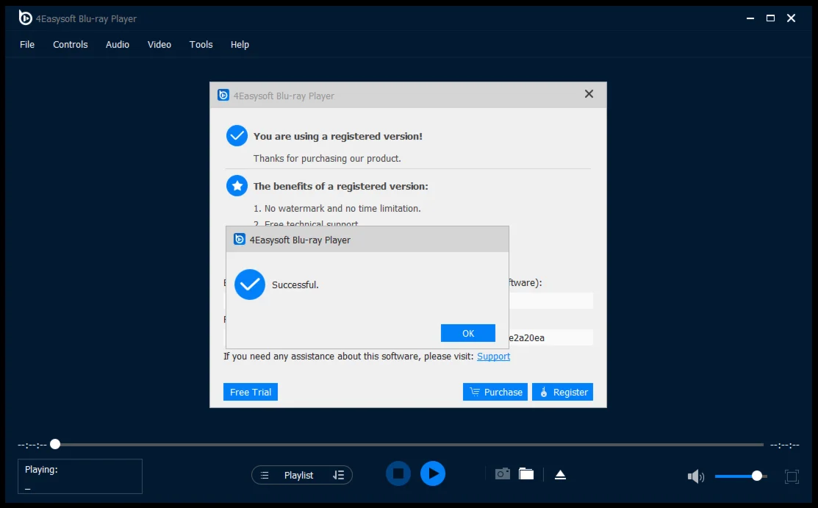Follow the Support link
Screen dimensions: 818x508
coord(493,357)
